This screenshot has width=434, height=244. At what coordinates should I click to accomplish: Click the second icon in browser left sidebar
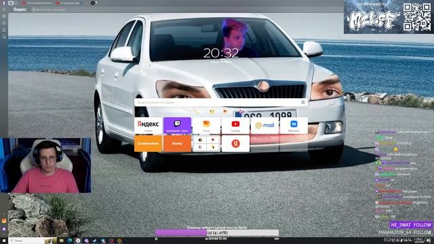(4, 16)
